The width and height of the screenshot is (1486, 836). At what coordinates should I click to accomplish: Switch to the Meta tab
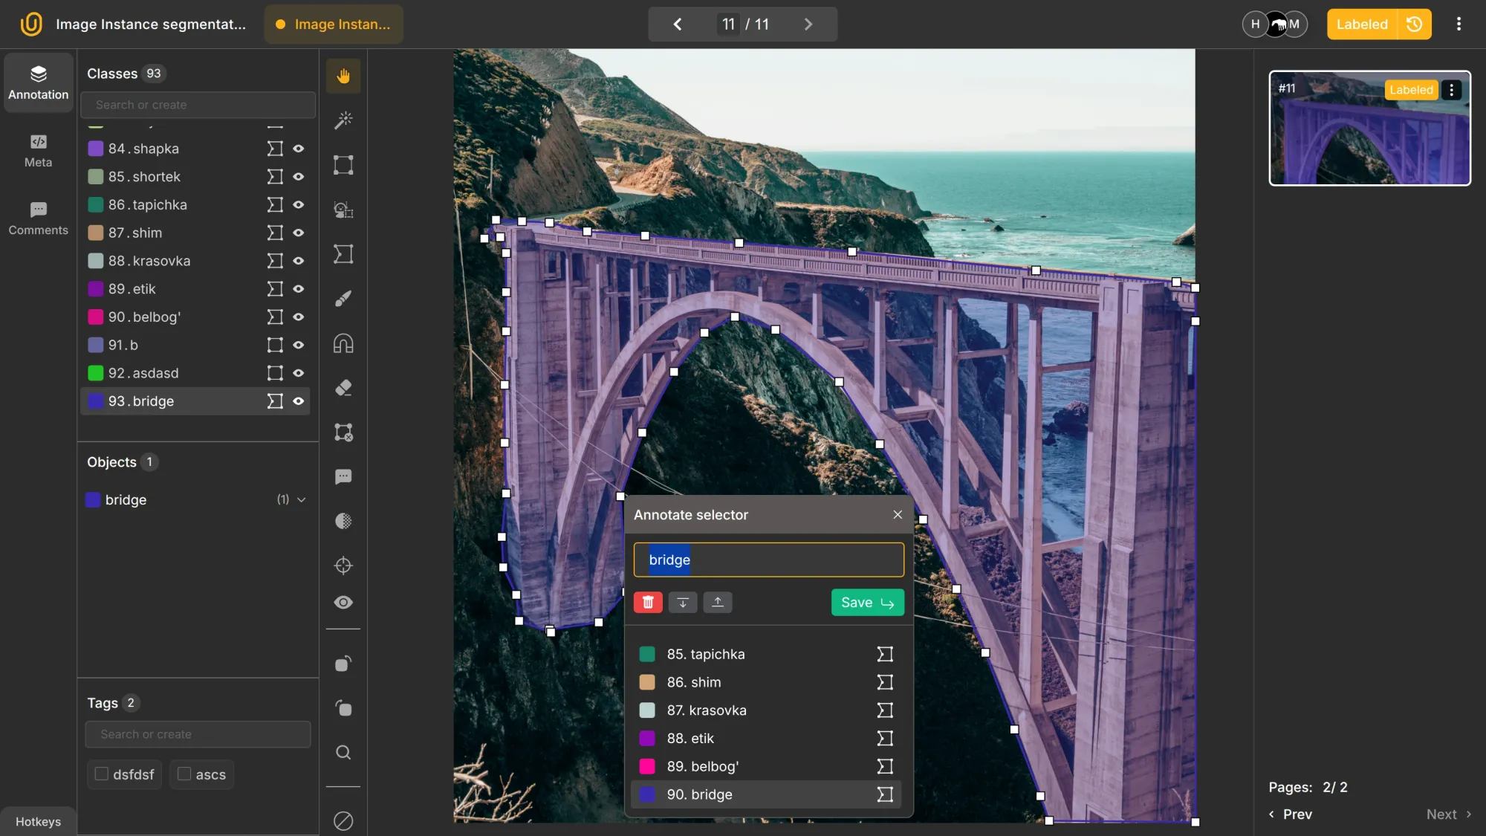pyautogui.click(x=37, y=151)
